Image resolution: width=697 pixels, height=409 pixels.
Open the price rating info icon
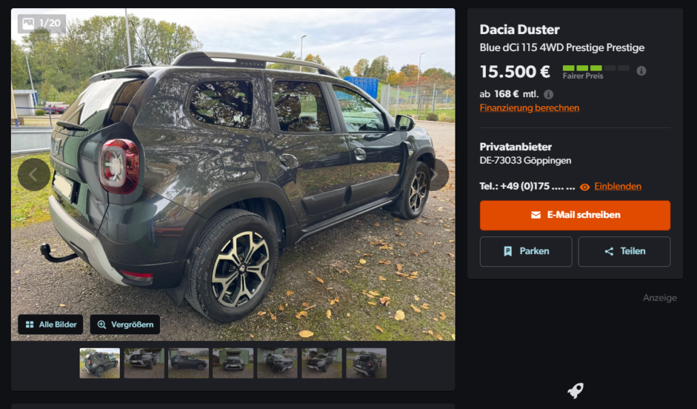641,71
